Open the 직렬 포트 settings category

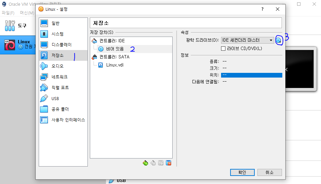(x=63, y=88)
